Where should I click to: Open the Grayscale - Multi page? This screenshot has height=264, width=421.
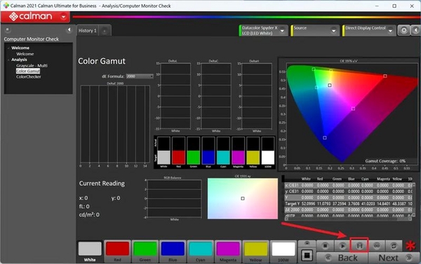[32, 65]
